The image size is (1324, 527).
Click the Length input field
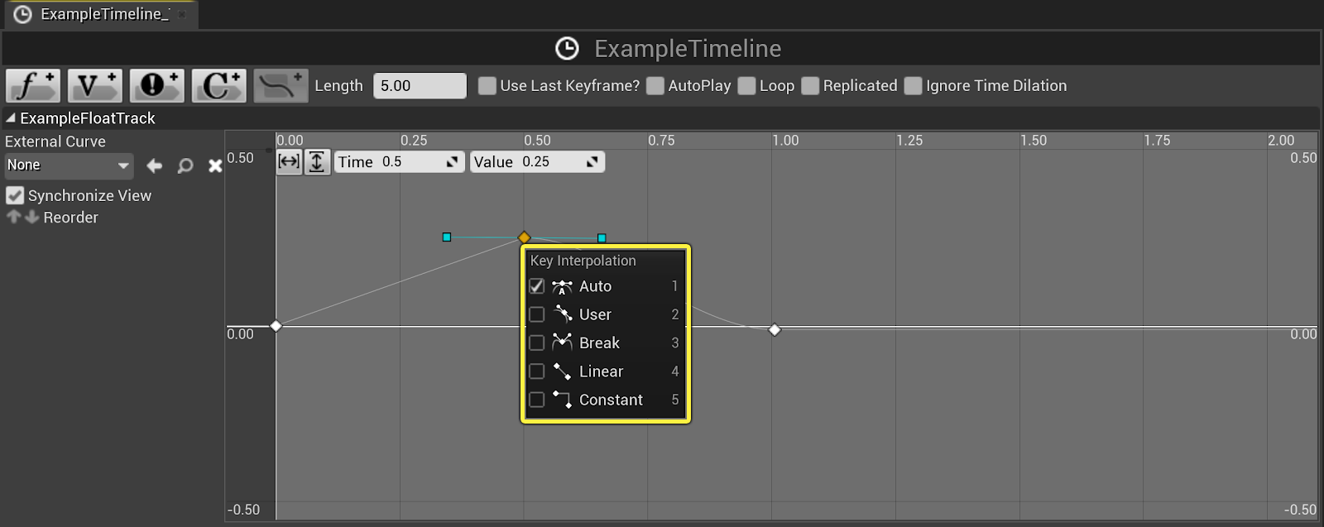click(x=420, y=86)
